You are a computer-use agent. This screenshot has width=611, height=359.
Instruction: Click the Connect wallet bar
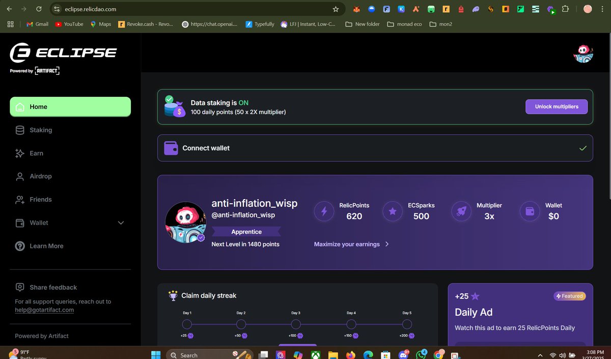click(x=375, y=148)
